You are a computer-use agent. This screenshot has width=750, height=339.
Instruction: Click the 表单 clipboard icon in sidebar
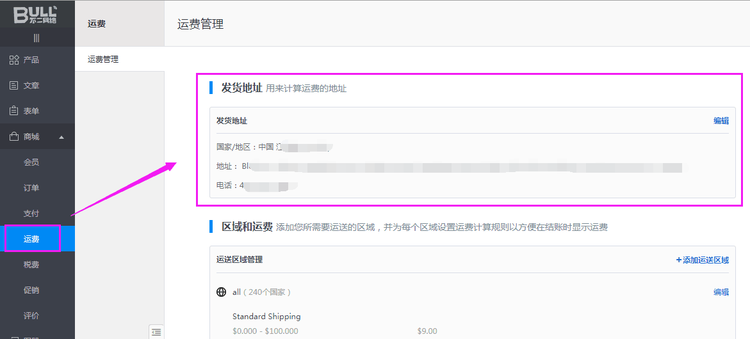point(14,111)
